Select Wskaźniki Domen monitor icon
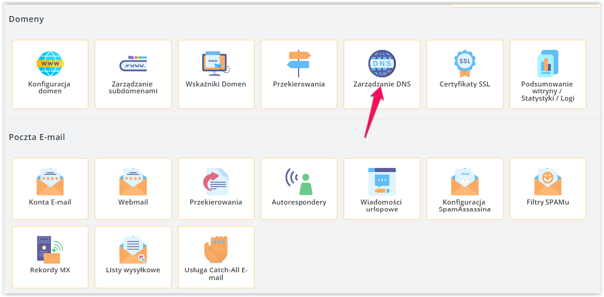Image resolution: width=604 pixels, height=297 pixels. coord(216,63)
